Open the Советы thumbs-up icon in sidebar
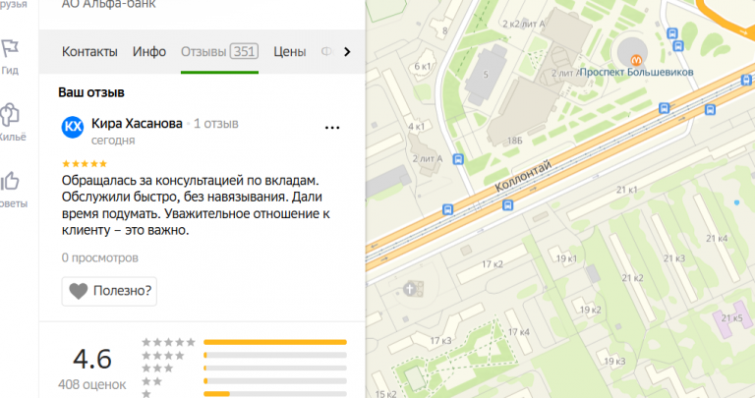This screenshot has height=398, width=755. (9, 182)
